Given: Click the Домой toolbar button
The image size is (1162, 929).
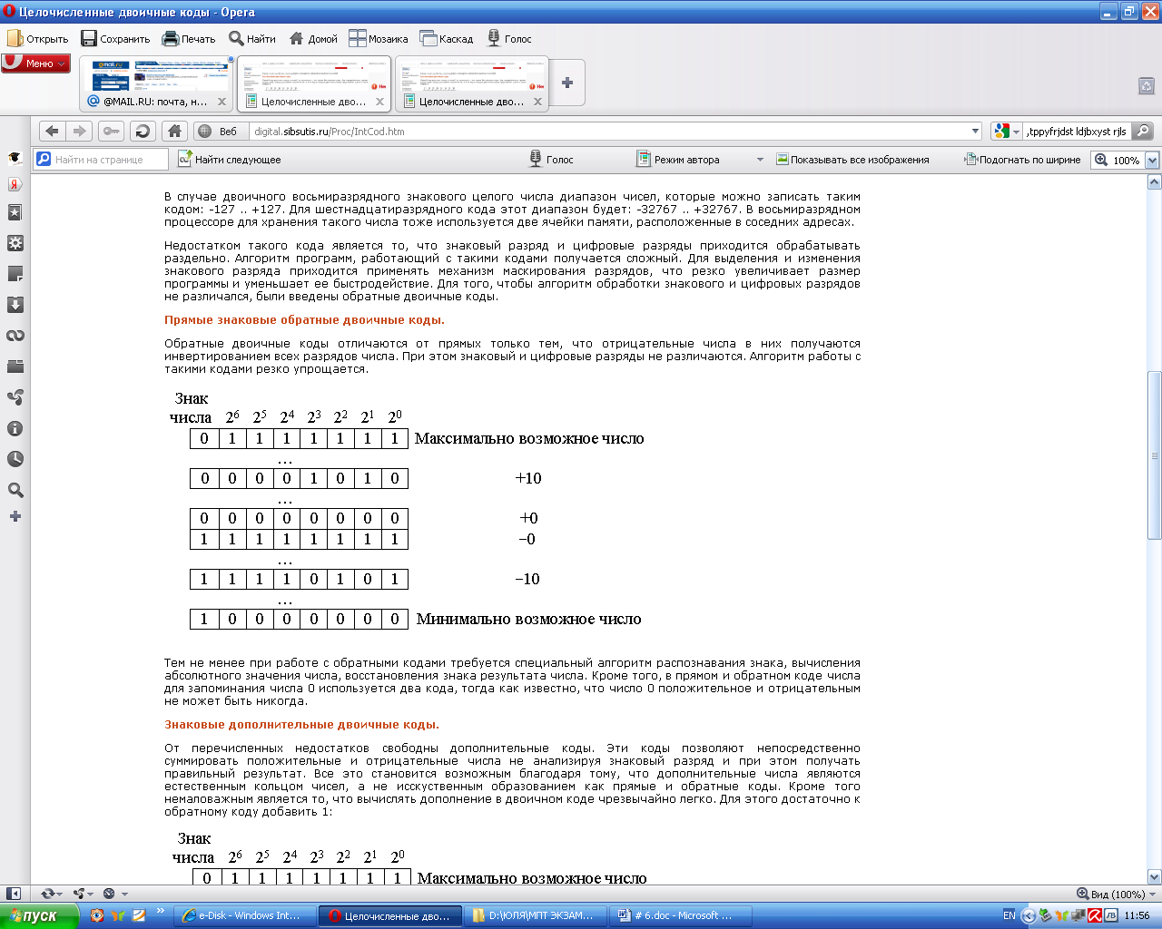Looking at the screenshot, I should pyautogui.click(x=313, y=38).
